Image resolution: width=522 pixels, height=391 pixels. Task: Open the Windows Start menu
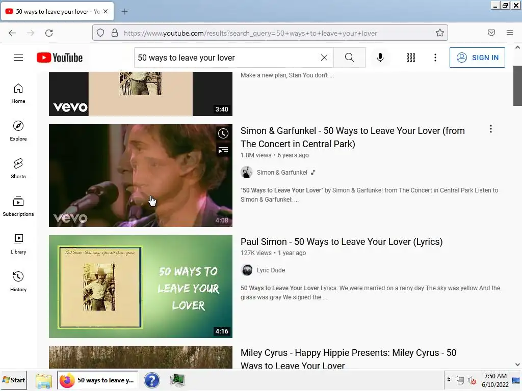[14, 380]
